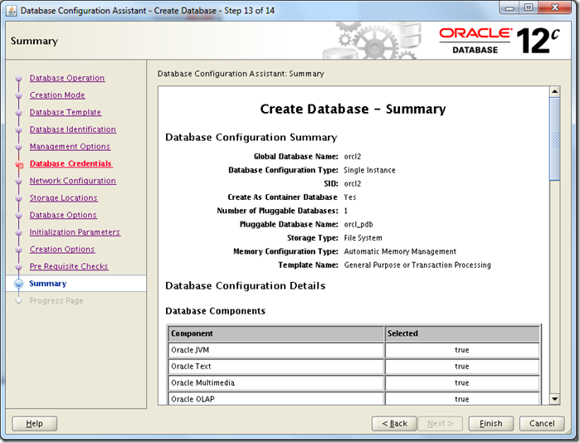The image size is (580, 443).
Task: Click the Database Credentials step bullet icon
Action: tap(18, 165)
